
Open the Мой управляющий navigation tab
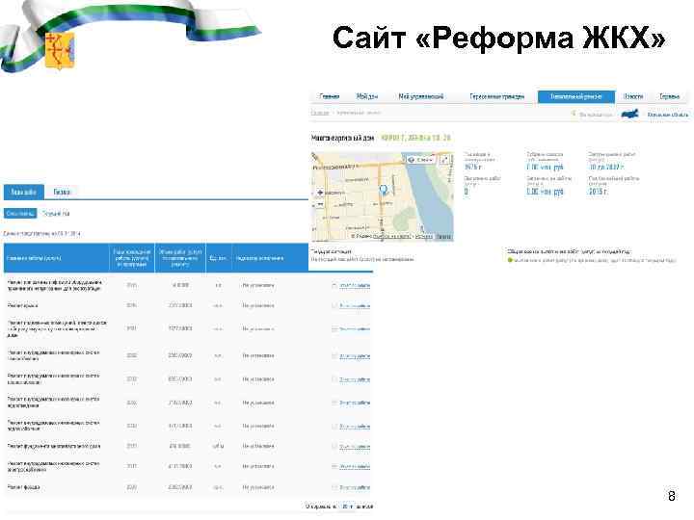click(x=420, y=96)
